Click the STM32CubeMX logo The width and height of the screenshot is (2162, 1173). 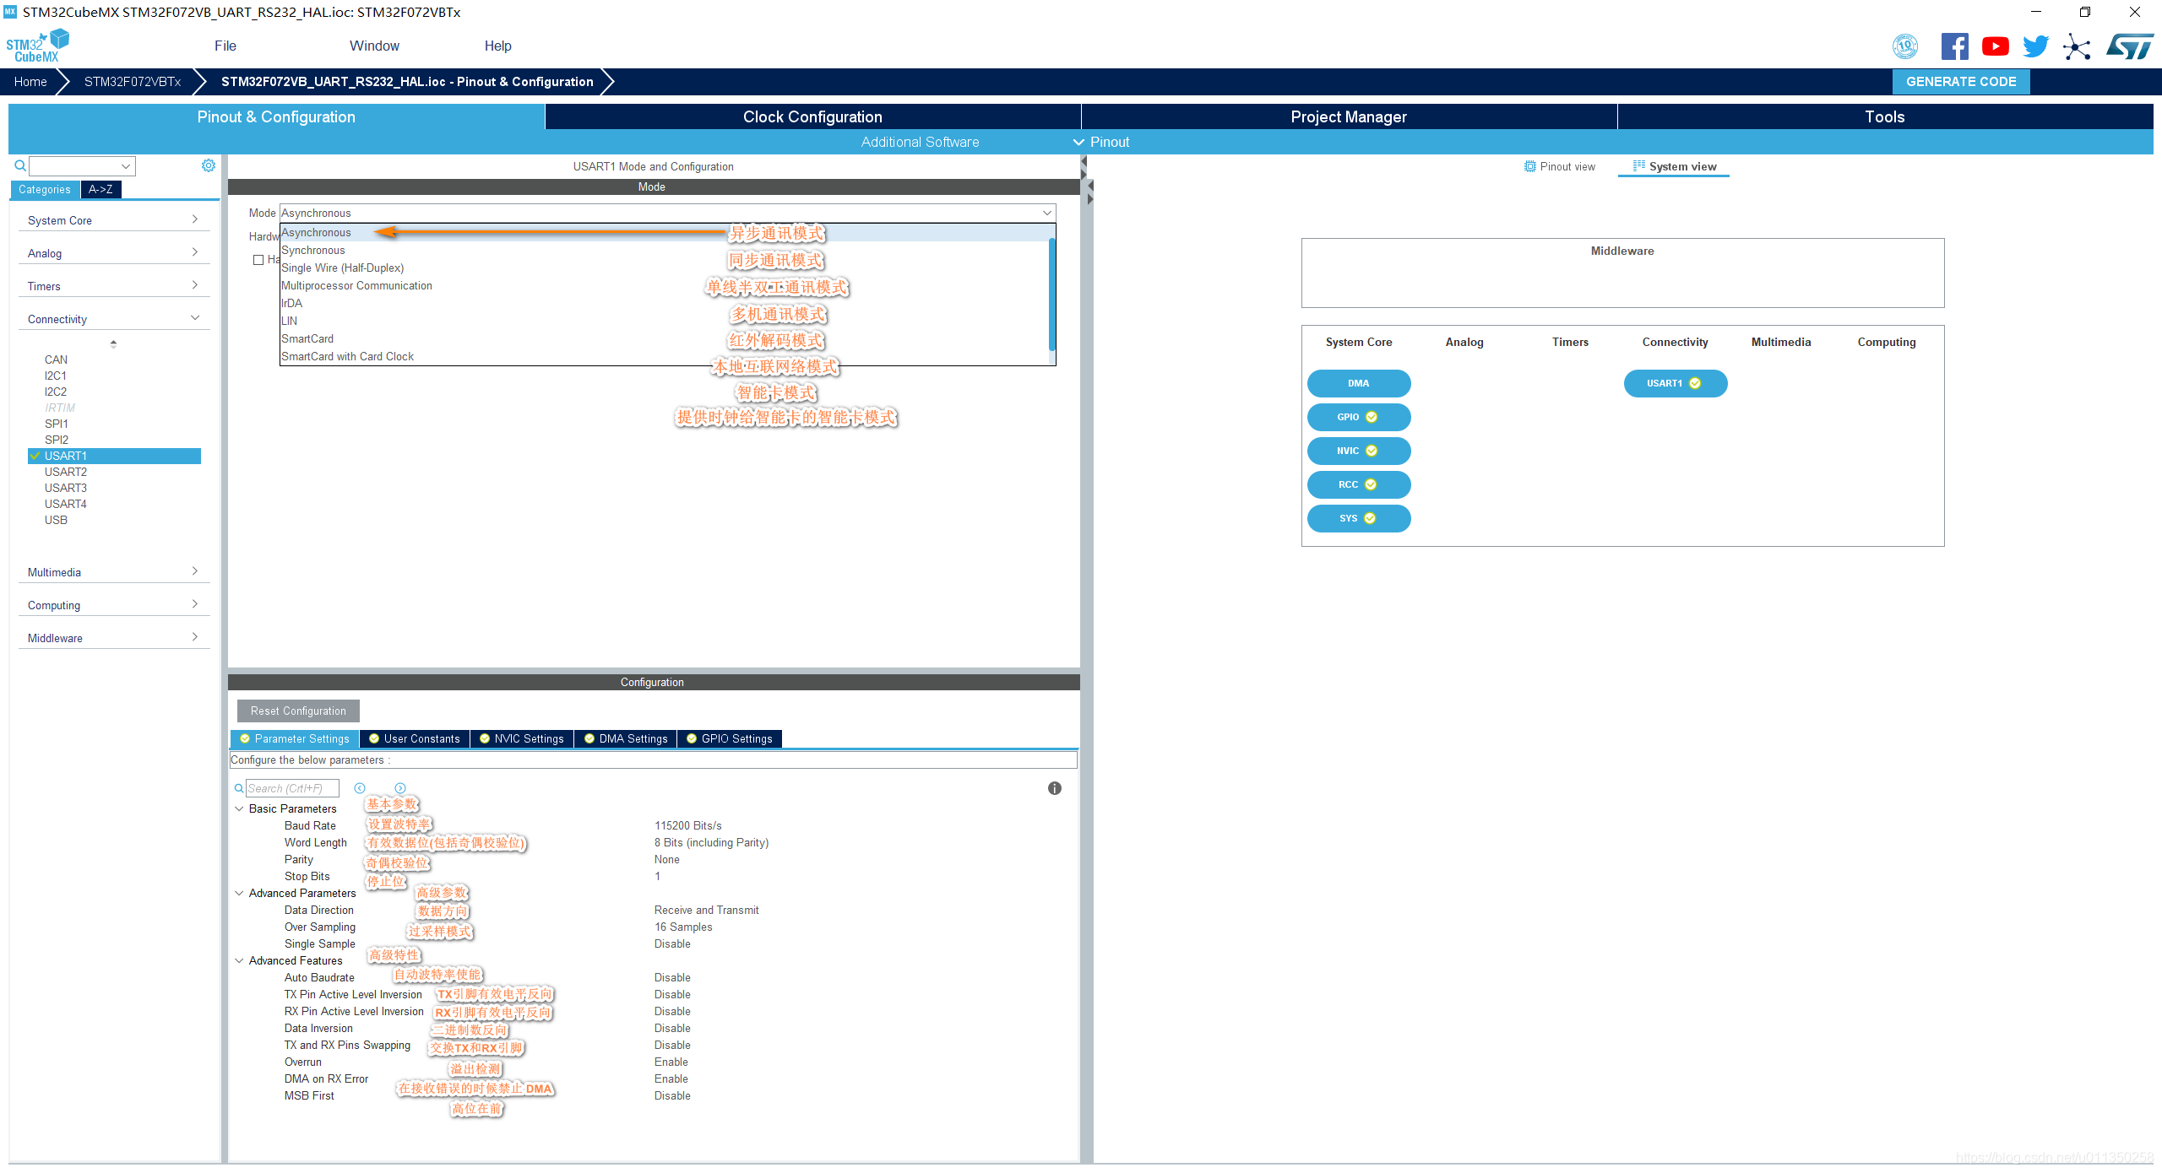(x=37, y=46)
